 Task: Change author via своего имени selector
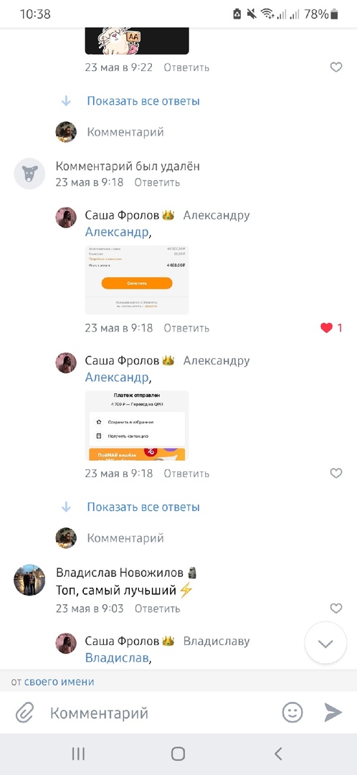(x=59, y=682)
